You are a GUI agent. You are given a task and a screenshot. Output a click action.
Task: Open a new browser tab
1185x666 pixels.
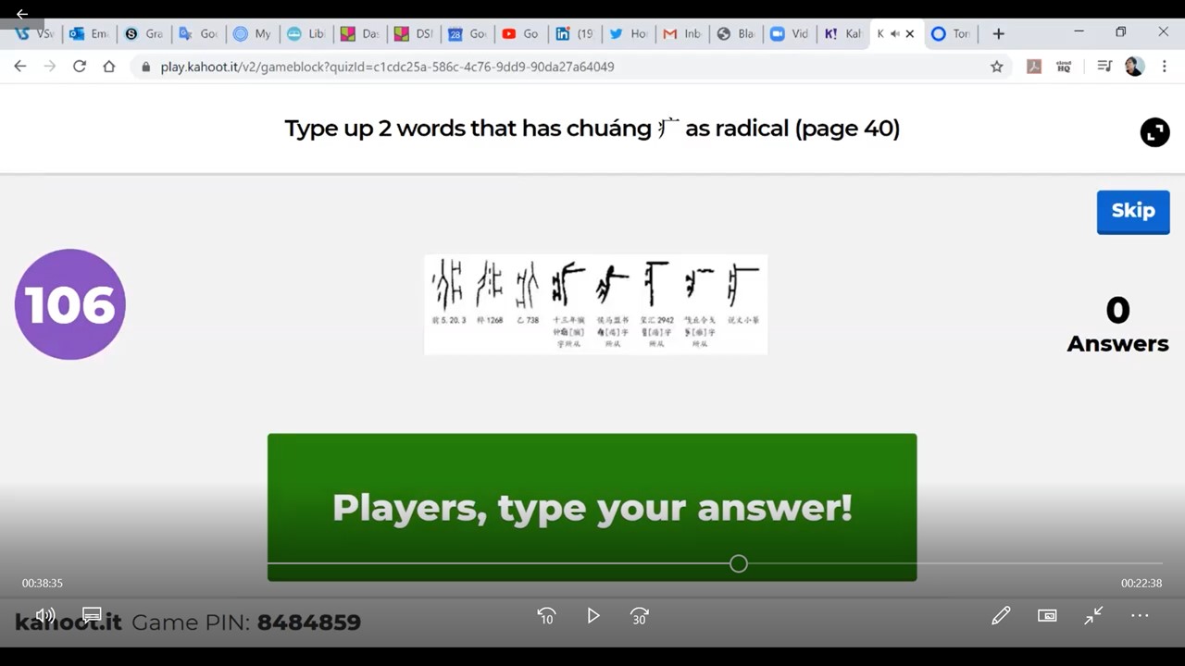998,33
